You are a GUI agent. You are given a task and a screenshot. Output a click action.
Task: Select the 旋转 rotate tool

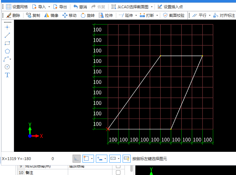click(88, 15)
